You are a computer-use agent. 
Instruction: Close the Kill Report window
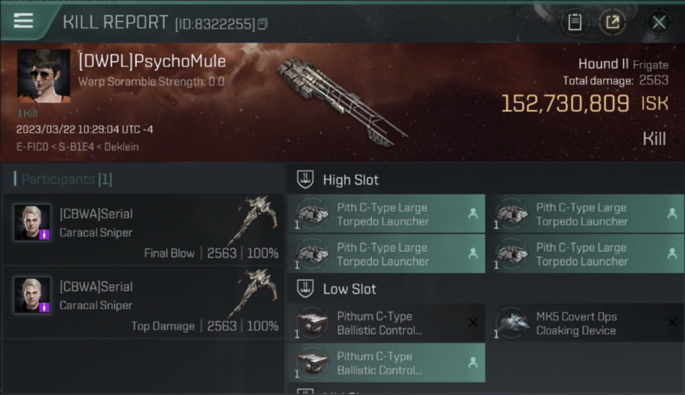click(659, 22)
